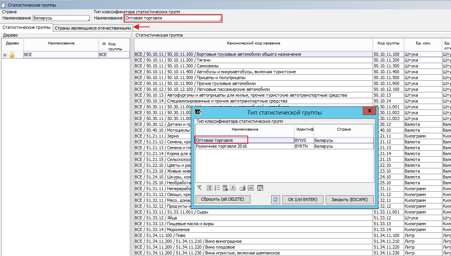451x256 pixels.
Task: Click the Страна name field with Беларусь
Action: click(x=61, y=18)
